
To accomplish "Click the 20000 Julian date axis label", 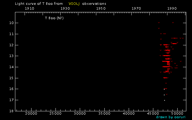I will coord(31,114).
